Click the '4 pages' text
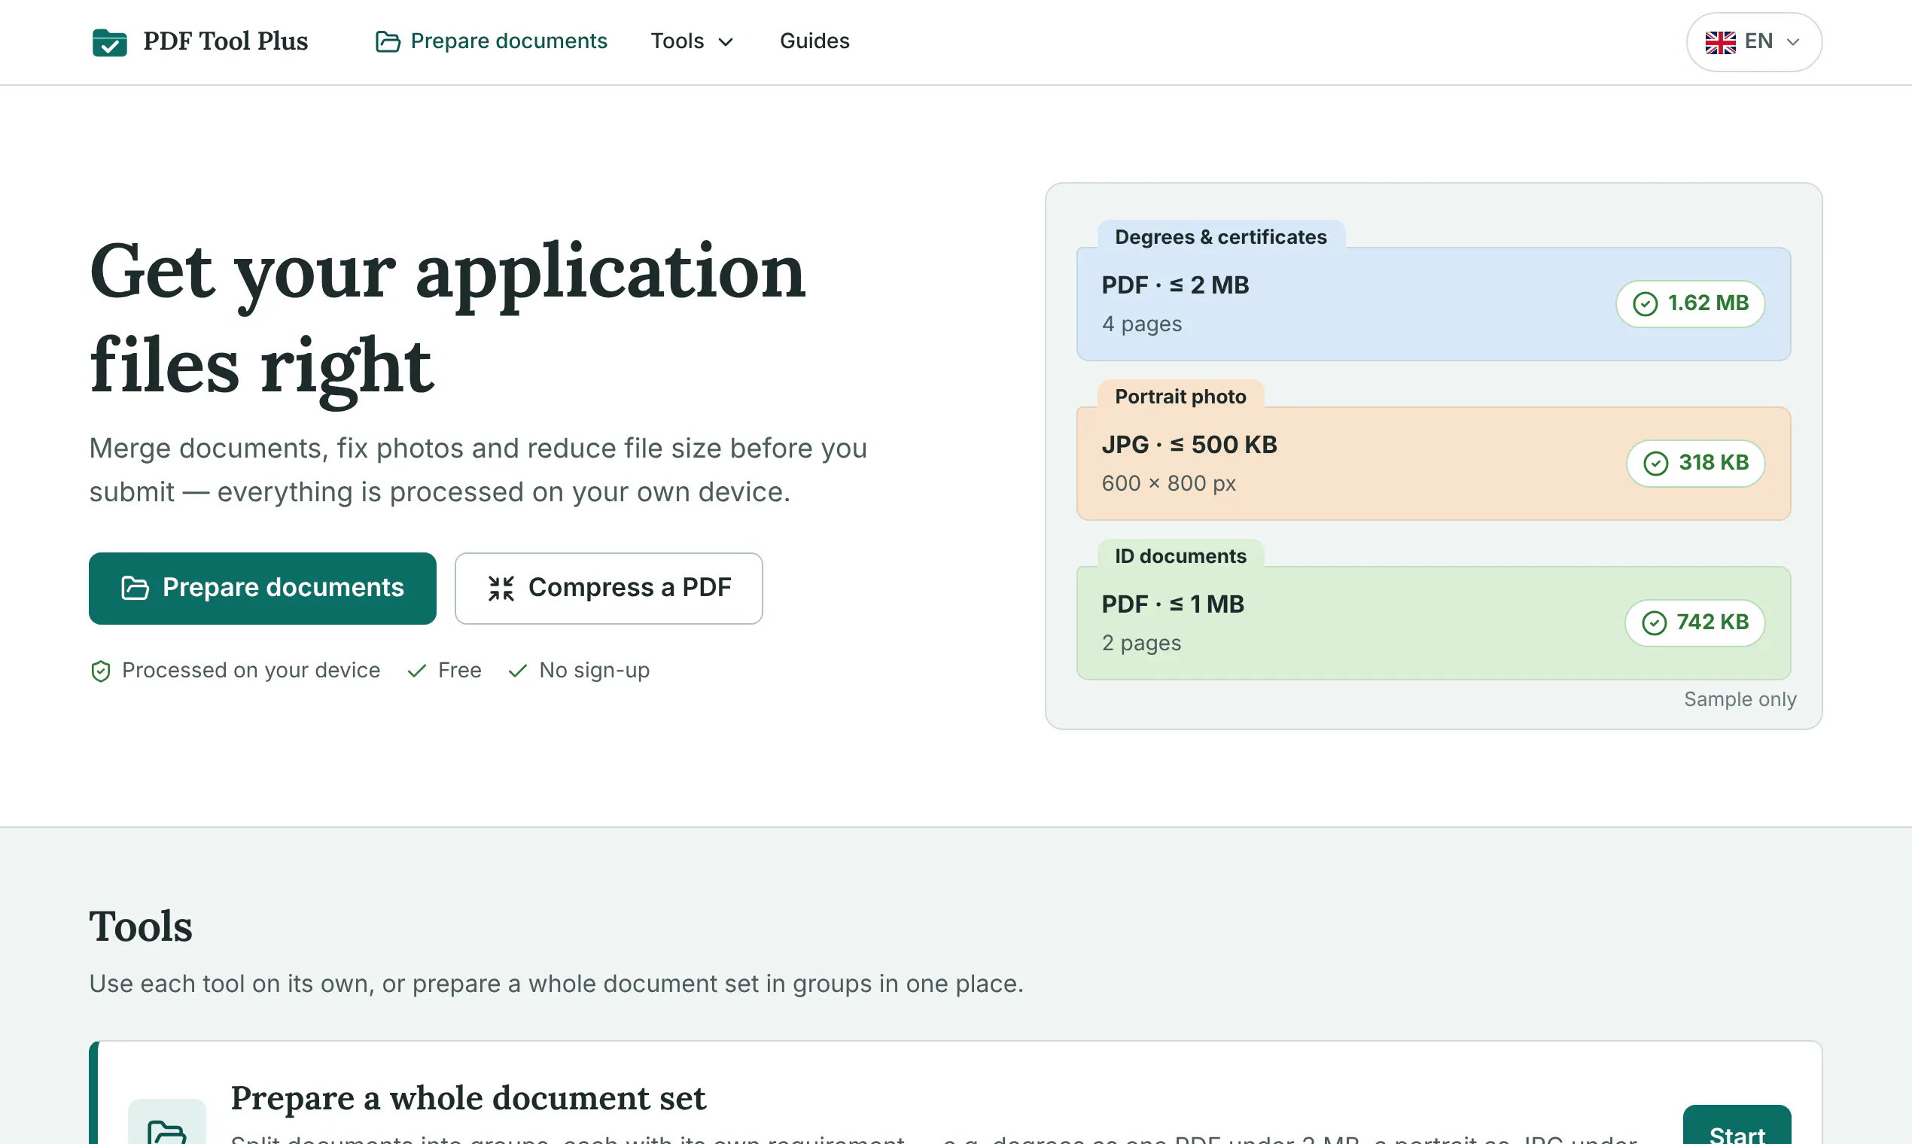 click(x=1141, y=324)
